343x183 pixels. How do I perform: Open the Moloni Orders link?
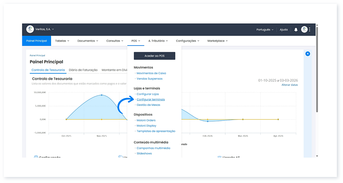coord(147,120)
